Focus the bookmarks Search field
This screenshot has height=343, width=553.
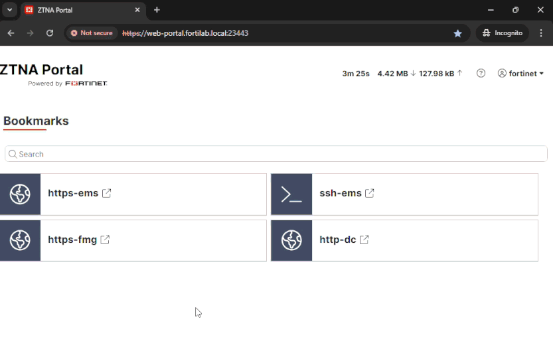point(276,154)
